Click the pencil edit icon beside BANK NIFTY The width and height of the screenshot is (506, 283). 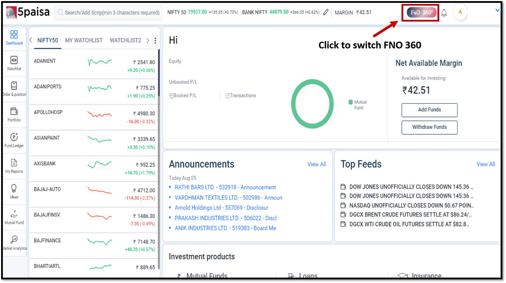pos(326,12)
